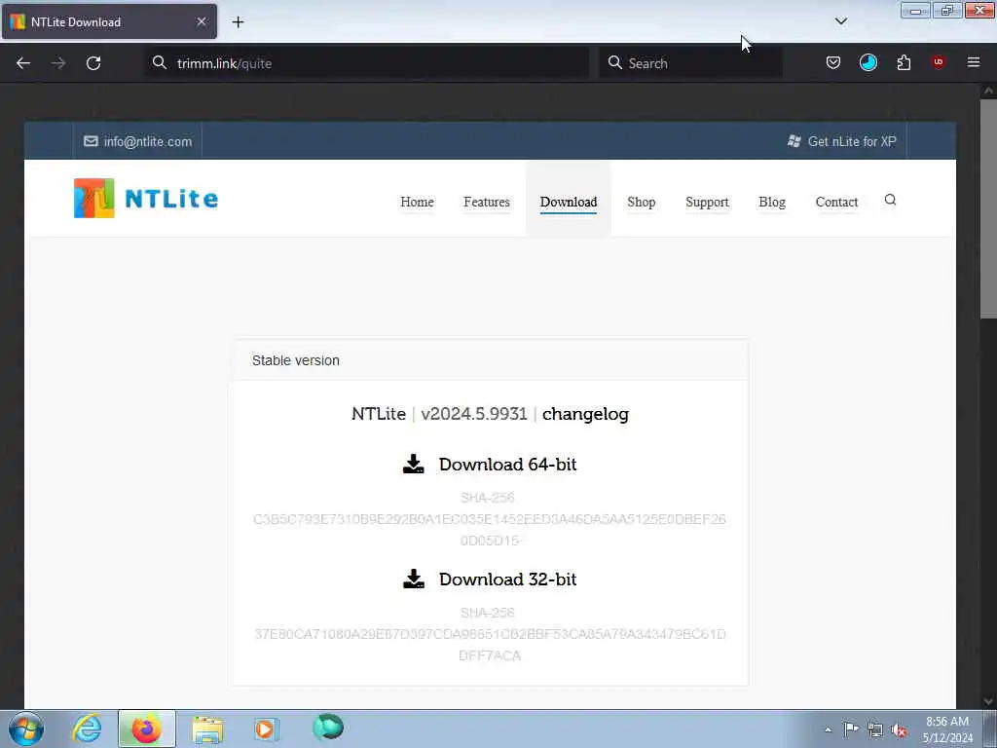
Task: Open the Download menu item
Action: click(x=569, y=202)
